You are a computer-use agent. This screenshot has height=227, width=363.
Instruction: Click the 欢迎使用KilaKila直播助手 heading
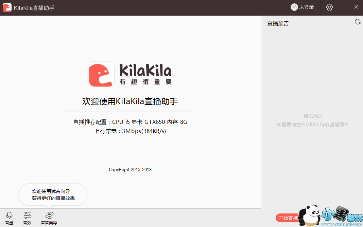(130, 101)
